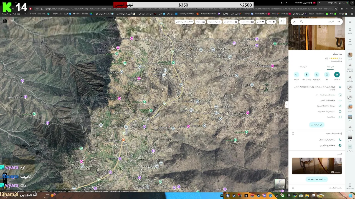Click help icon beside reviews summary
The width and height of the screenshot is (355, 199).
pyautogui.click(x=293, y=188)
